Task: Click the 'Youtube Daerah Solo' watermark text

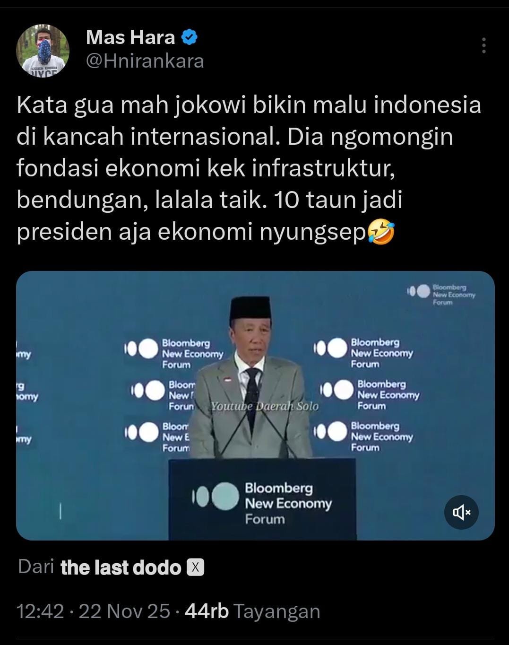Action: [265, 406]
